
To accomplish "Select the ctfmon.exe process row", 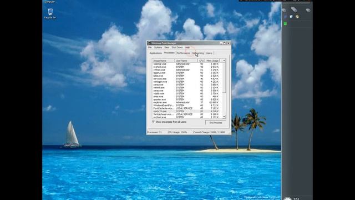I will [187, 70].
